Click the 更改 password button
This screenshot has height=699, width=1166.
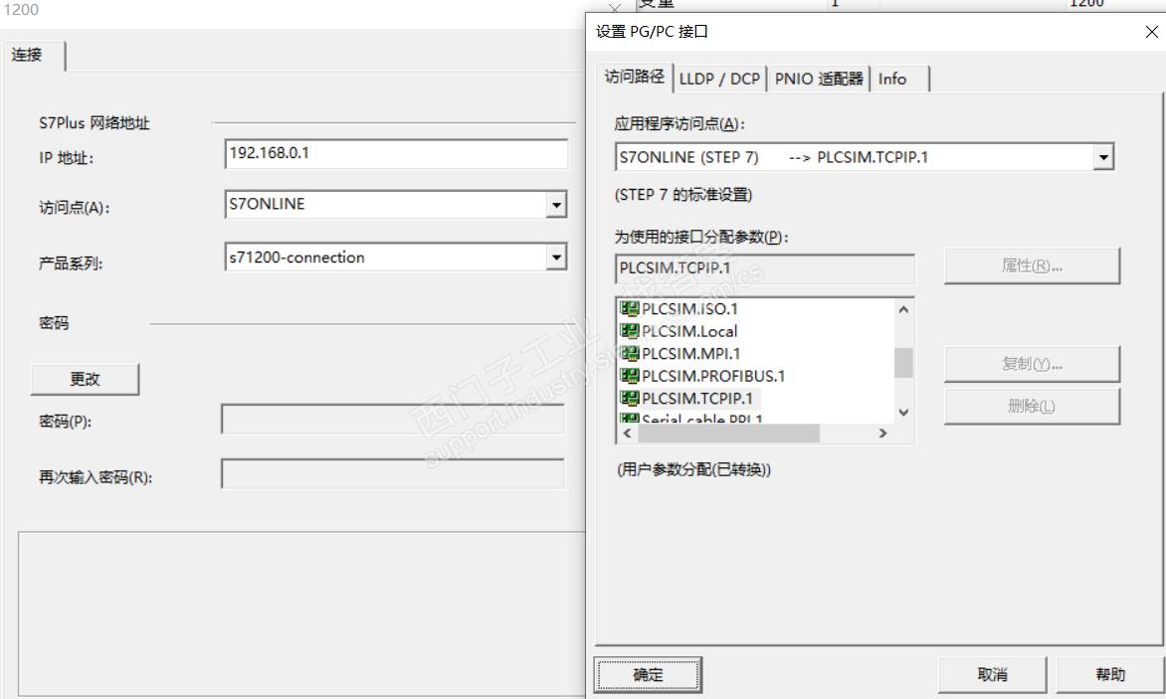tap(85, 379)
